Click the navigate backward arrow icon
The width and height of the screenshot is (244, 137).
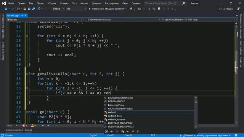6,9
